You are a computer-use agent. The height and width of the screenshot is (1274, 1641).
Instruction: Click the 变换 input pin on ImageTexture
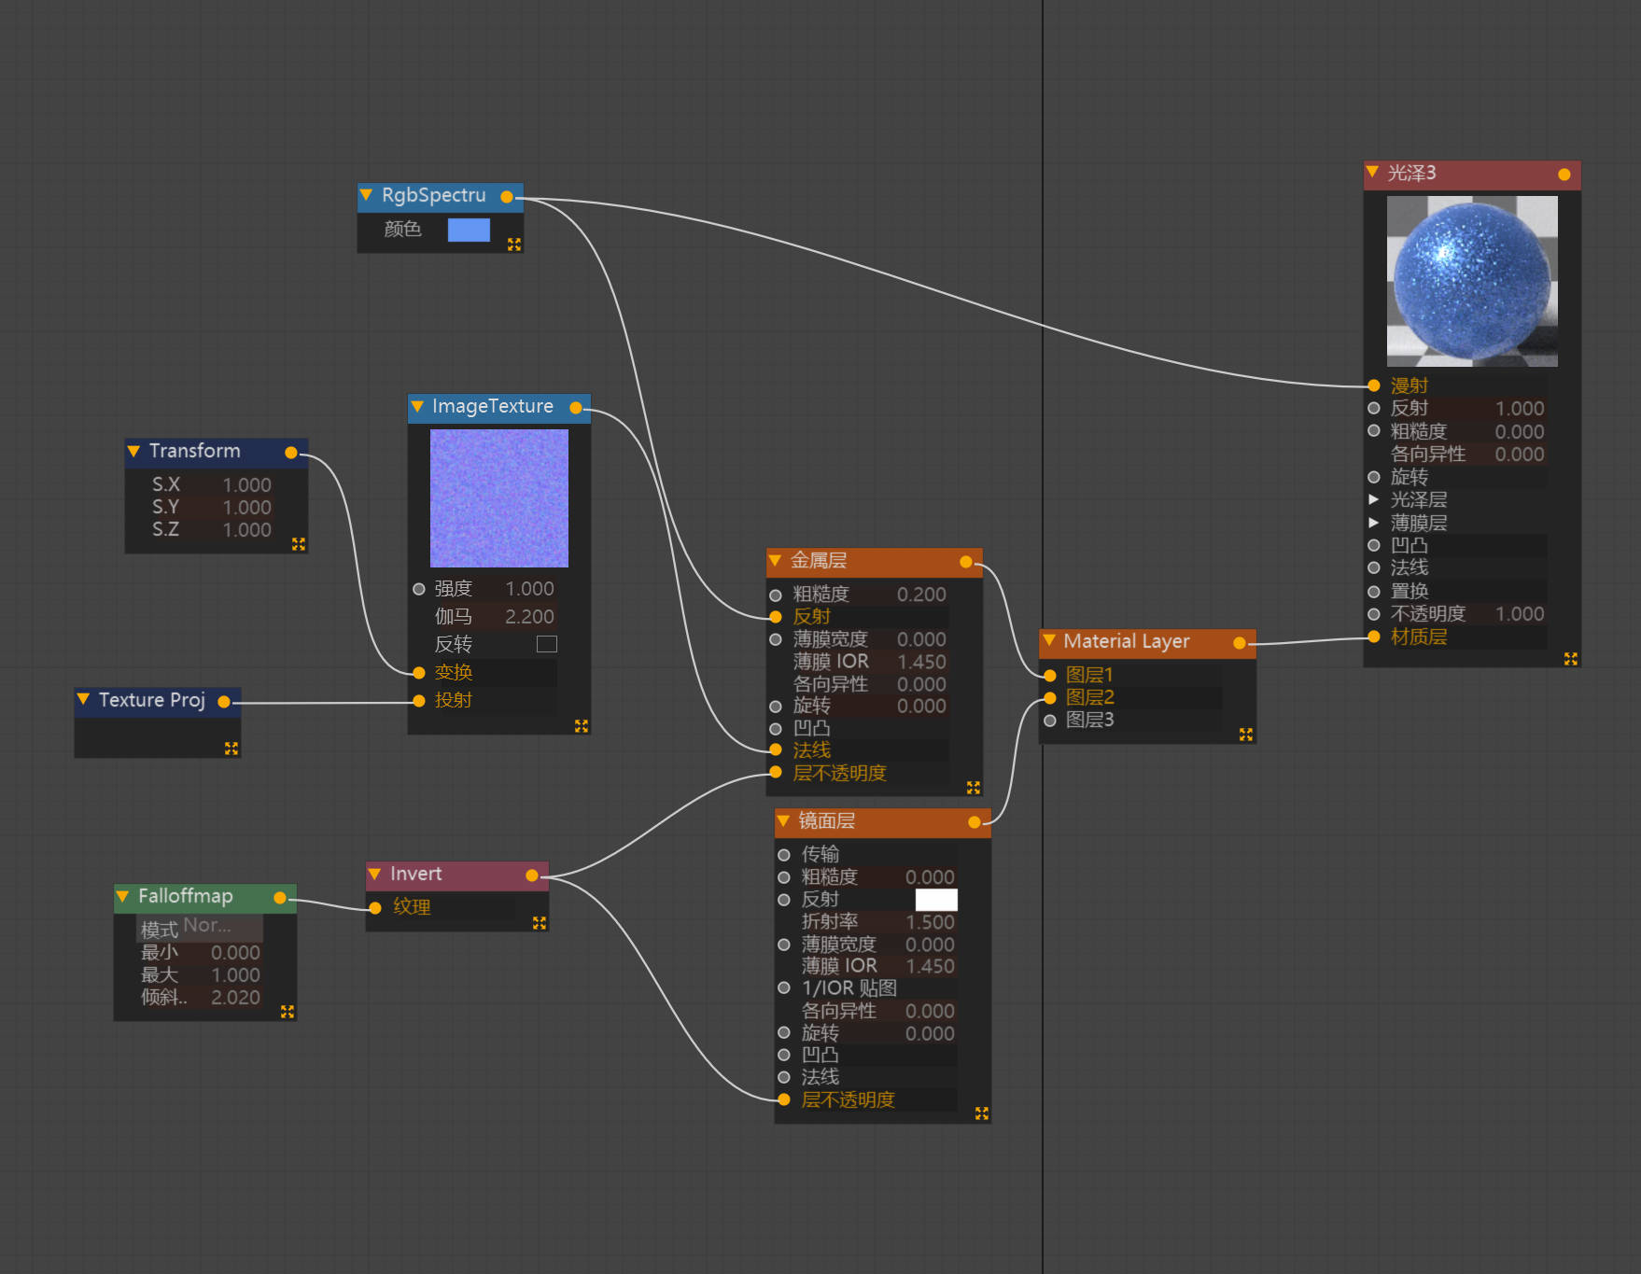(419, 672)
